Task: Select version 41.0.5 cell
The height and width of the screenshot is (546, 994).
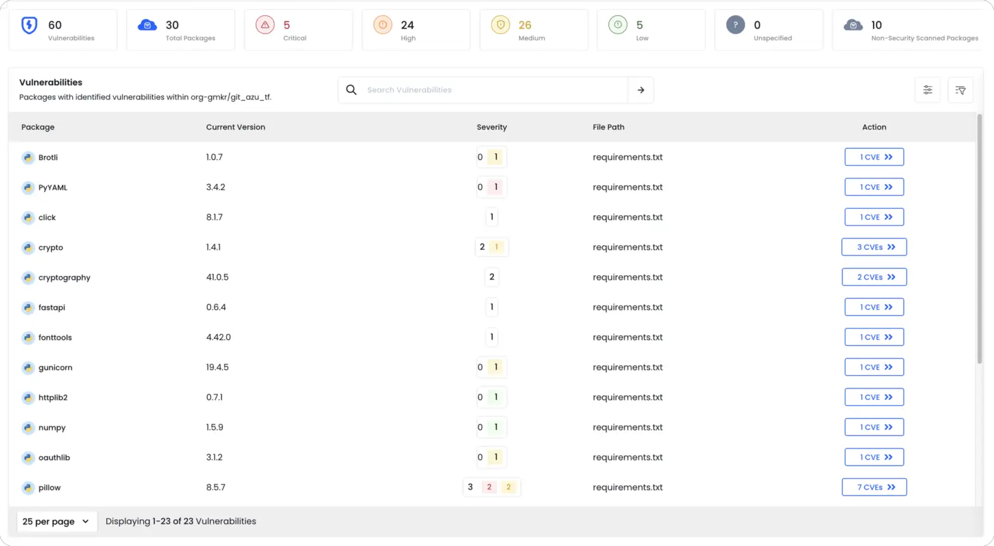Action: click(217, 277)
